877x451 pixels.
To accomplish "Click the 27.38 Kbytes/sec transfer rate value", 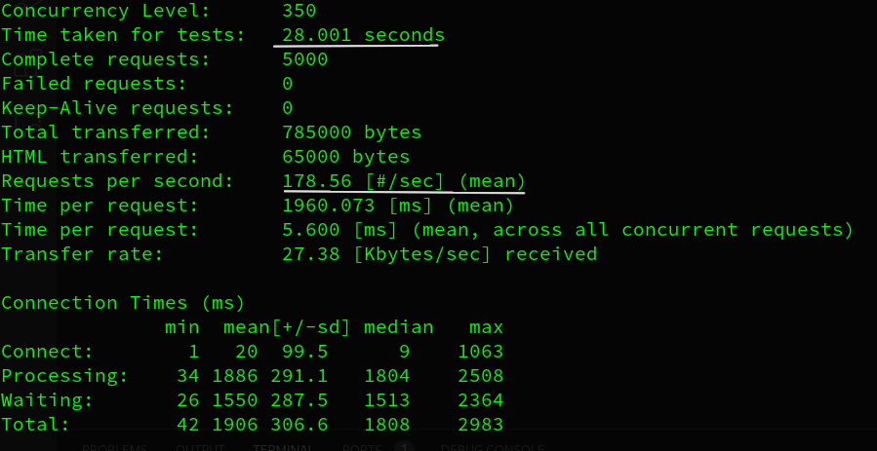I will click(438, 254).
